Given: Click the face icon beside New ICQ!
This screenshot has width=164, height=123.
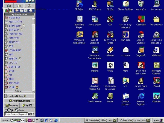Looking at the screenshot, I should pos(11,11).
